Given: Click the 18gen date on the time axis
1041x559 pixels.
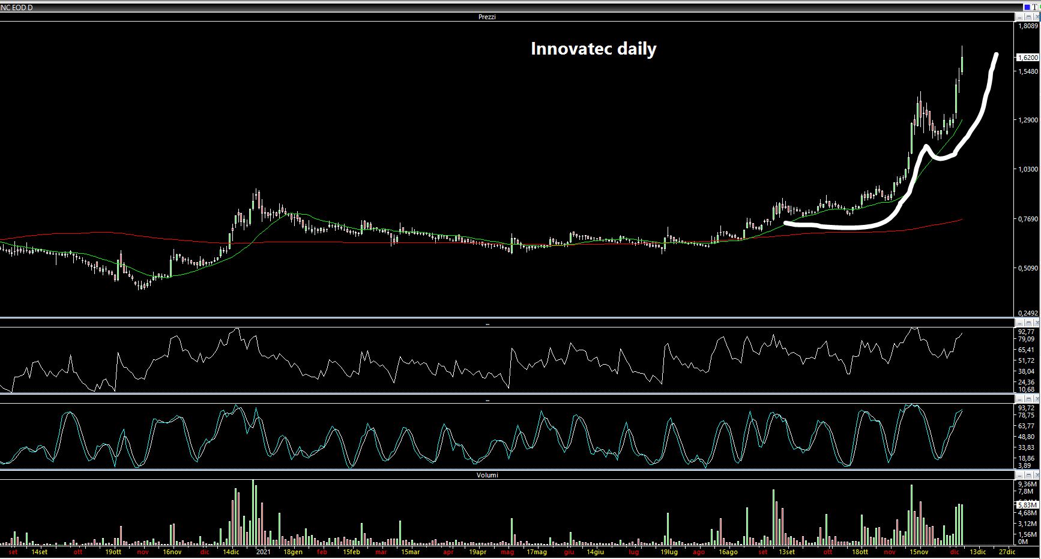Looking at the screenshot, I should click(293, 552).
